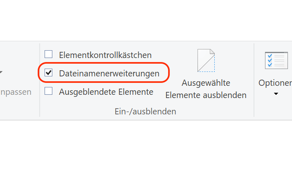
Task: Enable the Elementkontrollkästchen checkbox
Action: coord(48,54)
